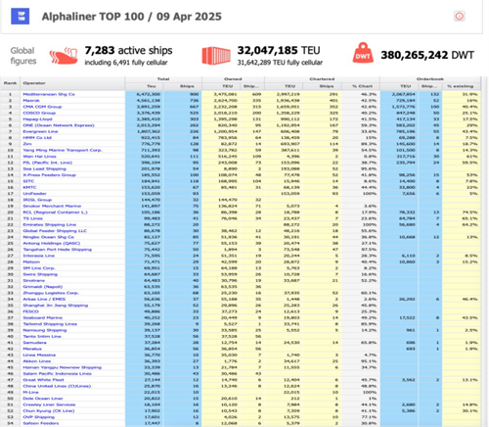Open Global Feeder Shipping LLC link
The height and width of the screenshot is (427, 489).
(x=55, y=230)
